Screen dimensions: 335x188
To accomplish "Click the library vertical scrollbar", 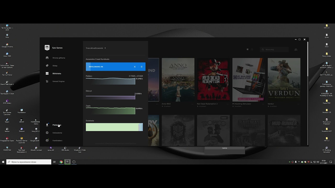I will (x=308, y=59).
